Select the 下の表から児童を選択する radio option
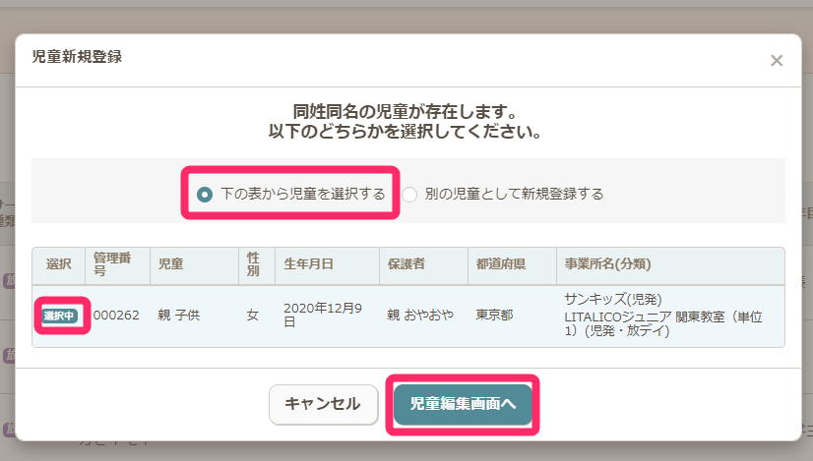 [x=205, y=194]
